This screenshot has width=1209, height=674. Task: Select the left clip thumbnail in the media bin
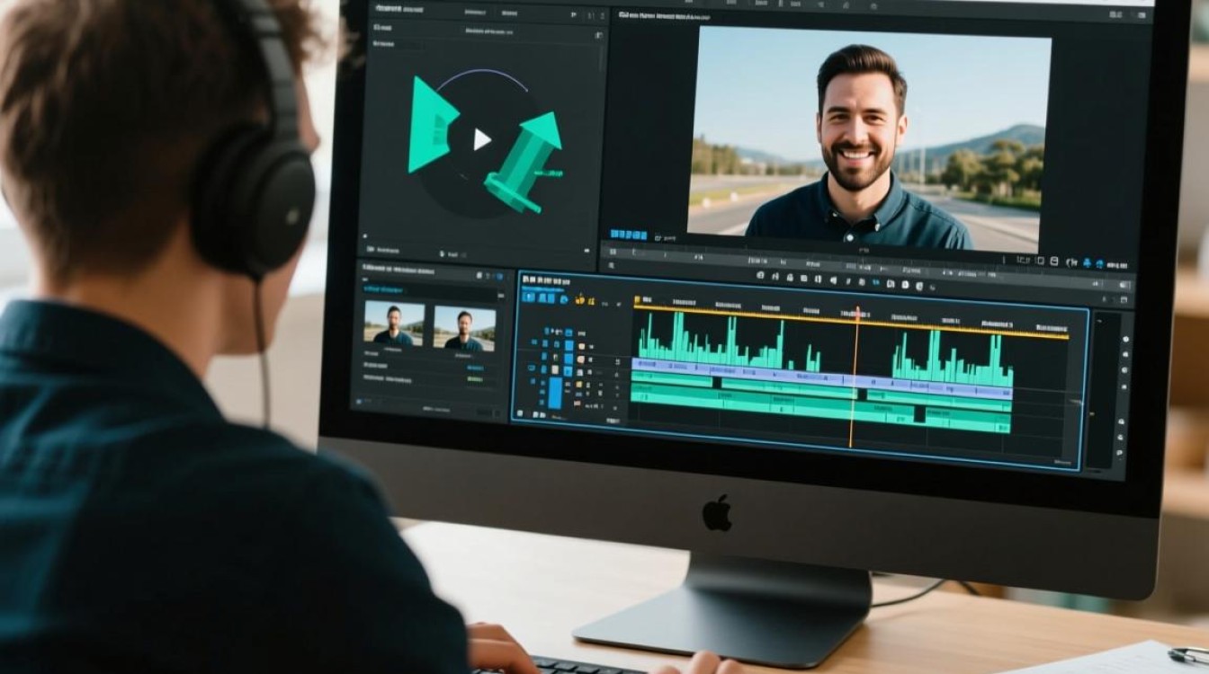(x=394, y=324)
